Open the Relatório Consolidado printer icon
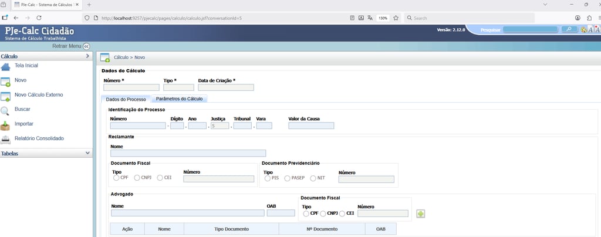 pos(5,140)
